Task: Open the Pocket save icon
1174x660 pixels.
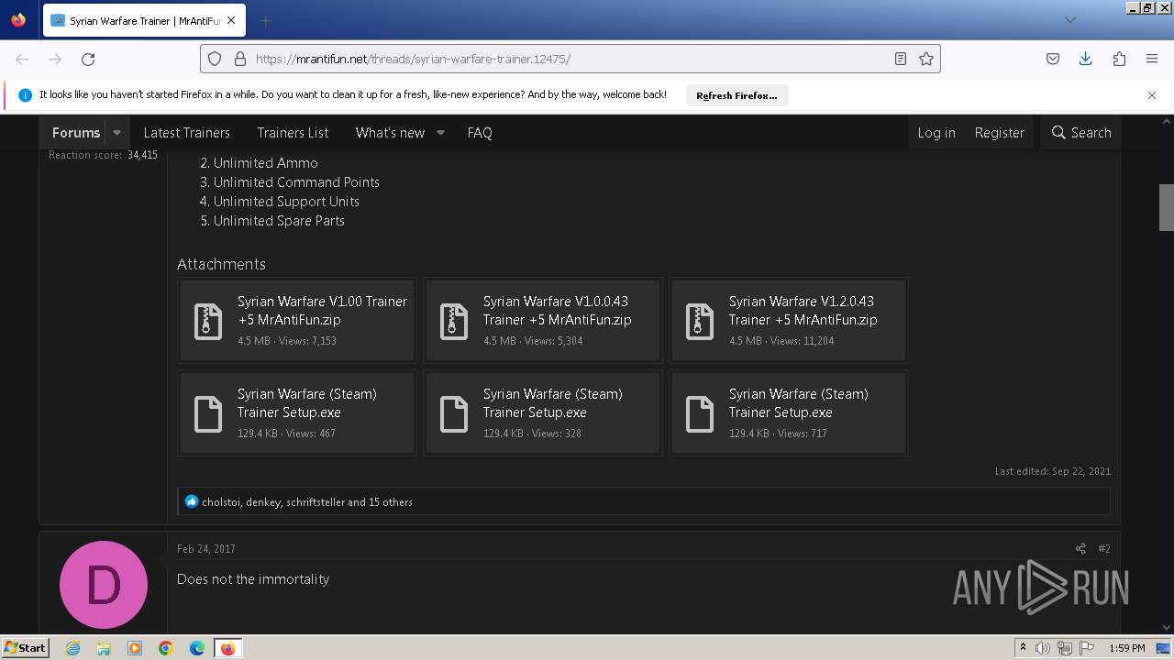Action: click(x=1053, y=59)
